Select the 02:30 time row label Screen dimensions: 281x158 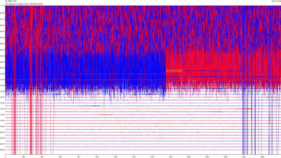[2, 25]
